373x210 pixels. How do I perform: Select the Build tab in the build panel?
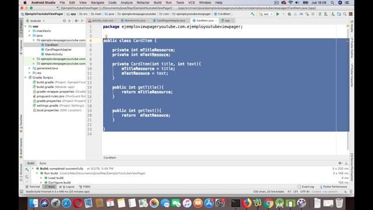click(x=31, y=163)
